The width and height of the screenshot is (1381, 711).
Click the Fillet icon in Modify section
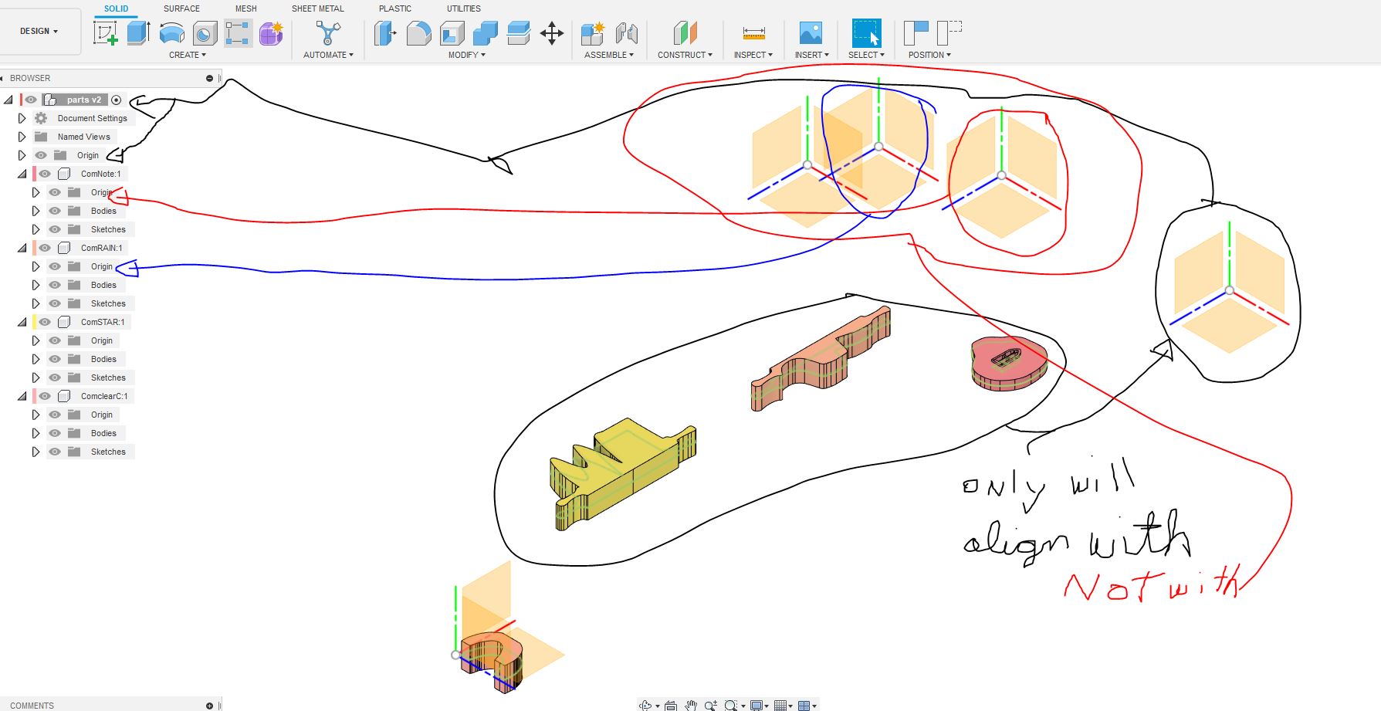[x=418, y=35]
